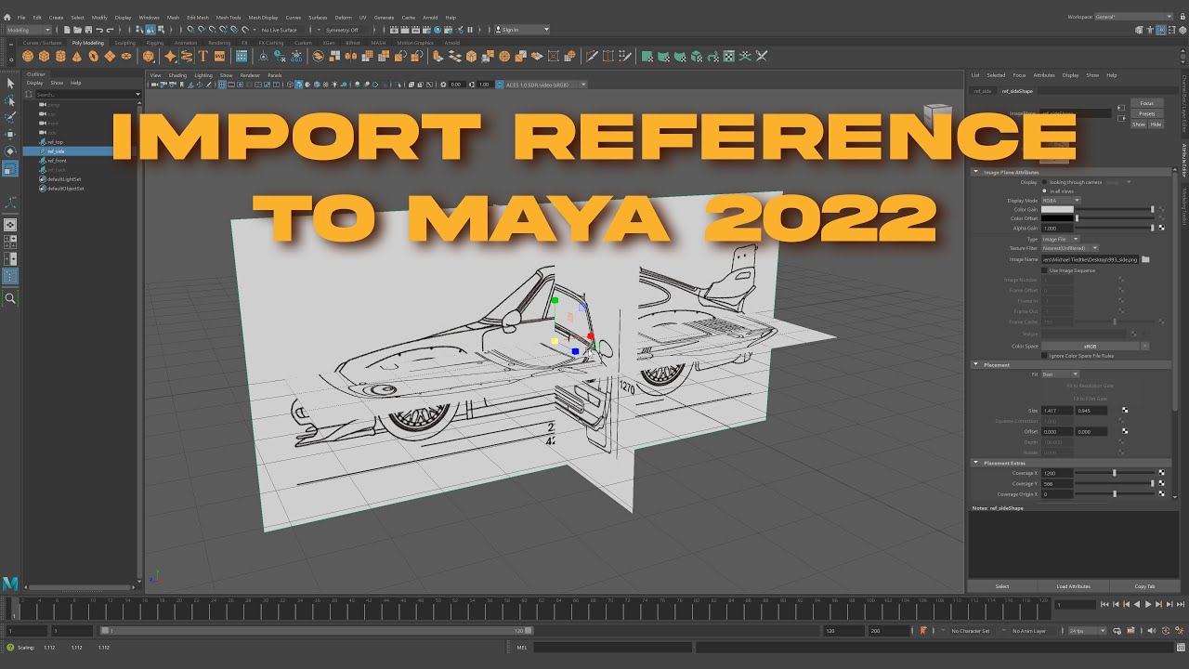Switch to the ref_side Attribute Editor tab

pos(981,91)
